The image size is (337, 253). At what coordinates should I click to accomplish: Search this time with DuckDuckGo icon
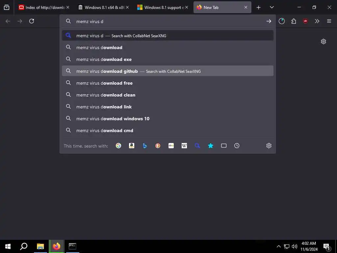158,146
